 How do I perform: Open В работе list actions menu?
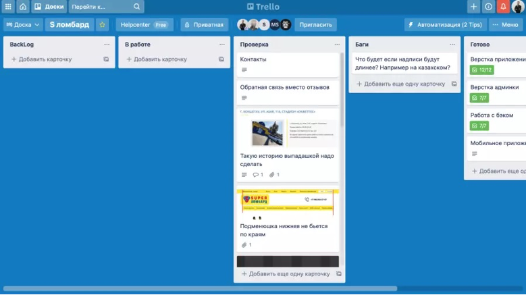coord(222,45)
